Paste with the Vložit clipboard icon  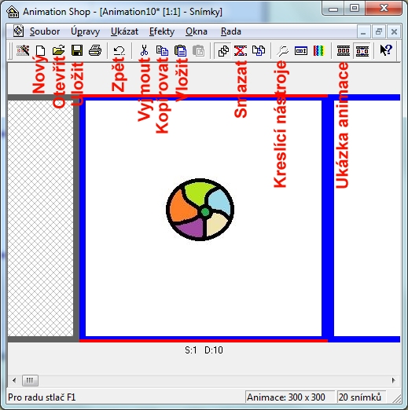click(180, 50)
